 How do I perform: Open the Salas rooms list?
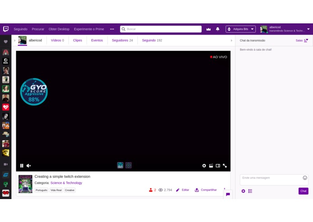[302, 40]
